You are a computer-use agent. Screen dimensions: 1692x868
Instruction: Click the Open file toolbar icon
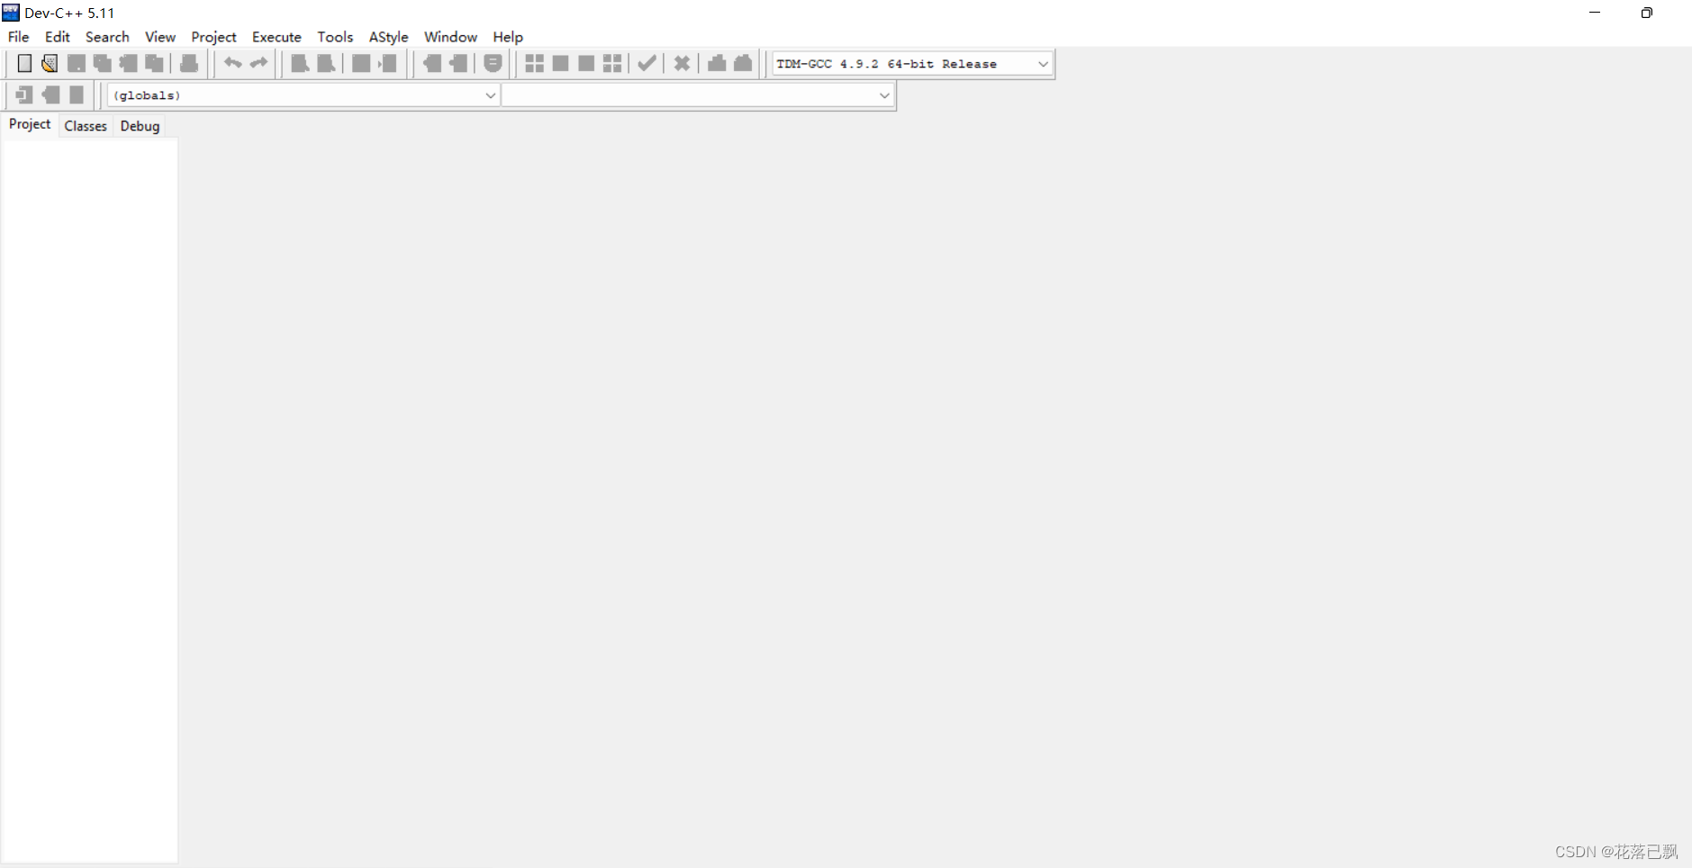[50, 63]
